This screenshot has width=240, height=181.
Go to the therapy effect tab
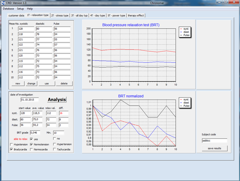click(x=136, y=15)
